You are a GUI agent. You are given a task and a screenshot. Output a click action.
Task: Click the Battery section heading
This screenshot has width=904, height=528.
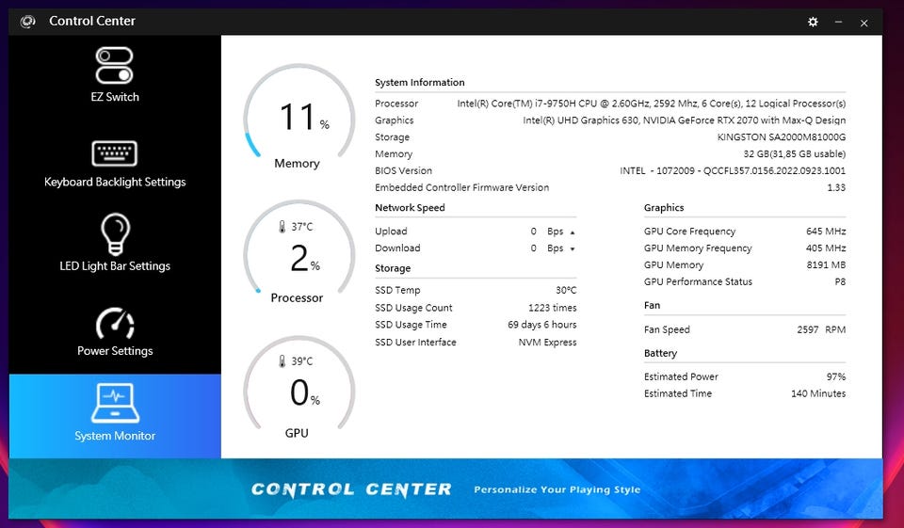click(x=661, y=353)
